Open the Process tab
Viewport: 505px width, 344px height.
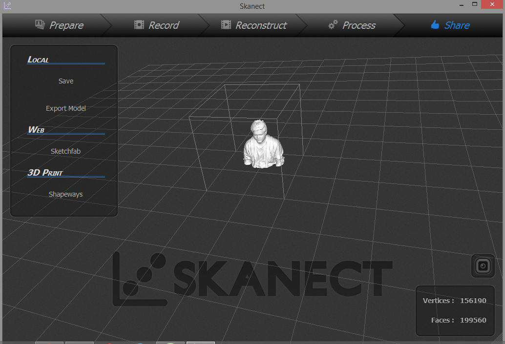[x=352, y=25]
